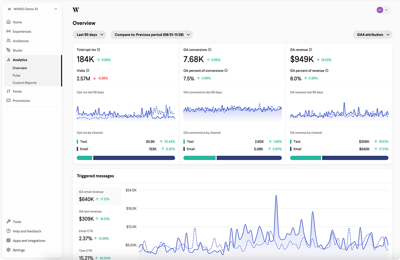Select the Analytics chart icon
400x260 pixels.
coord(8,59)
